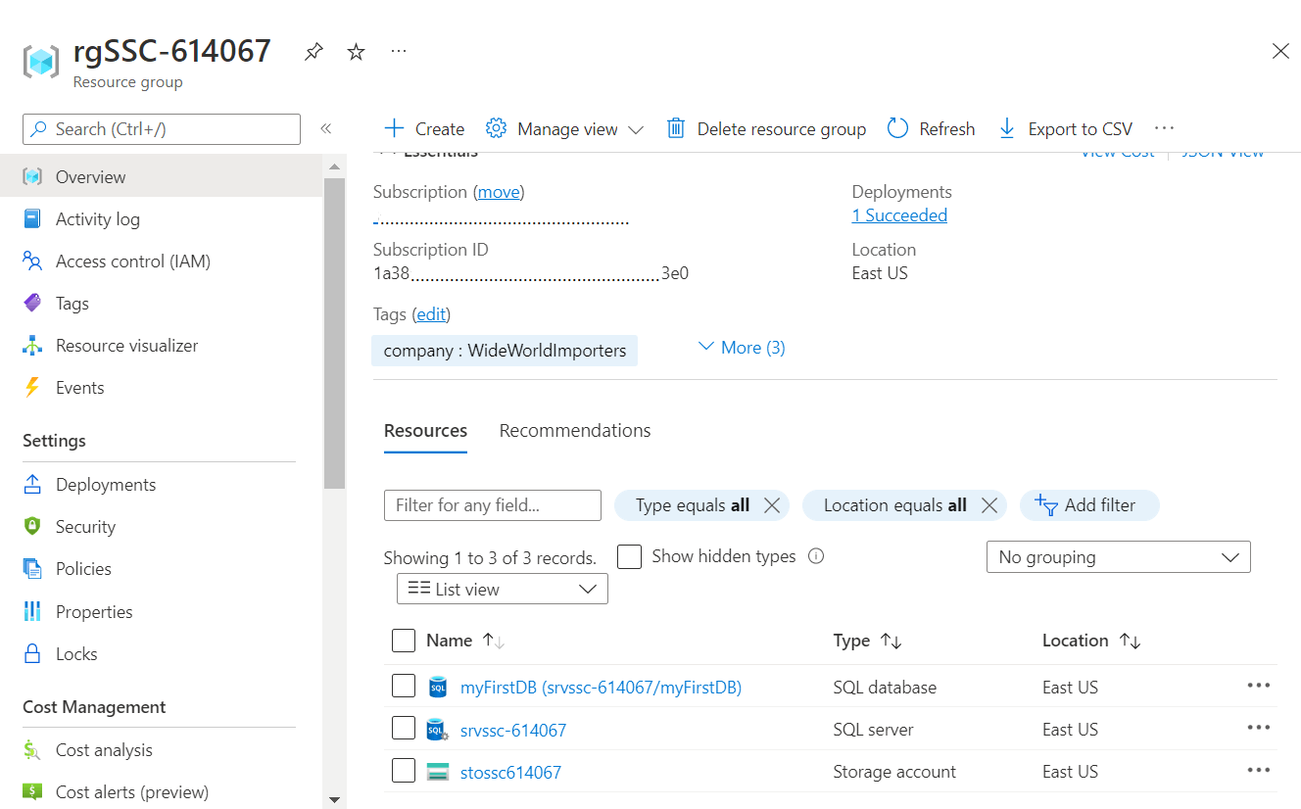Open the 1 Succeeded deployments link
Viewport: 1301px width, 809px height.
point(899,215)
